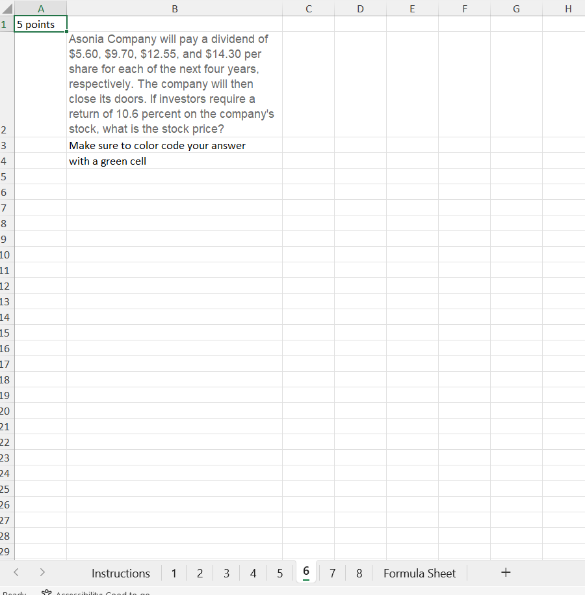Select column H header
The image size is (585, 595).
coord(564,8)
